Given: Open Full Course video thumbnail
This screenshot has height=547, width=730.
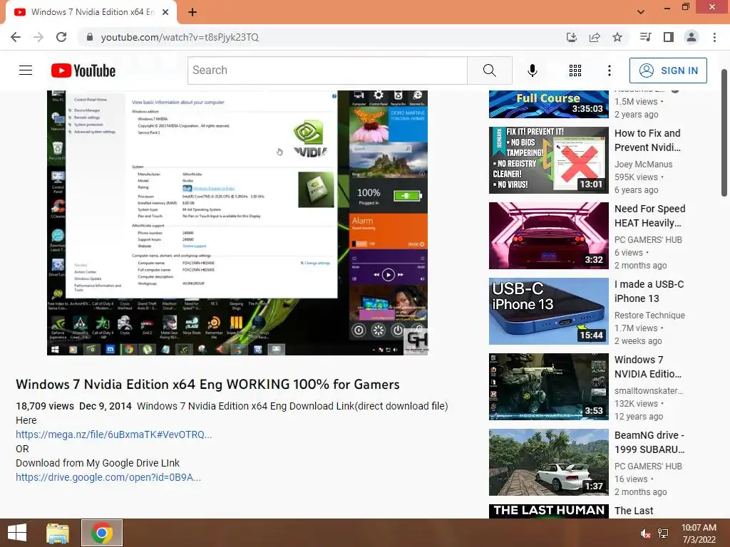Looking at the screenshot, I should pyautogui.click(x=548, y=104).
